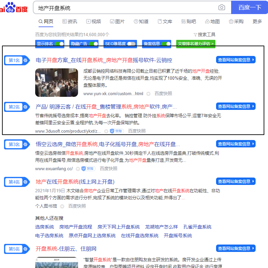
Task: Search related term 电子选房系统
Action: pyautogui.click(x=49, y=236)
